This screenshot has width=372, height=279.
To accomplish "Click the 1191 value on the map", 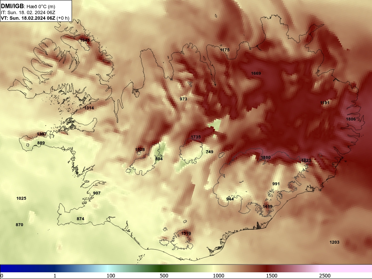I will 324,103.
